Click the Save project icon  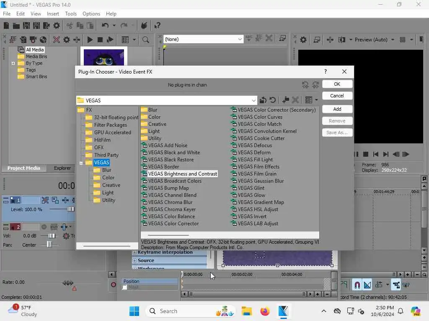point(26,25)
